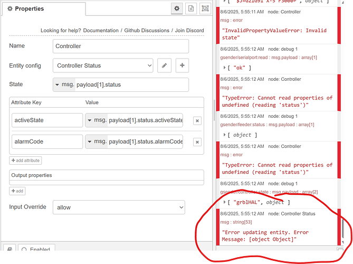Open alarmCode value type selector
The height and width of the screenshot is (264, 353).
tap(97, 142)
